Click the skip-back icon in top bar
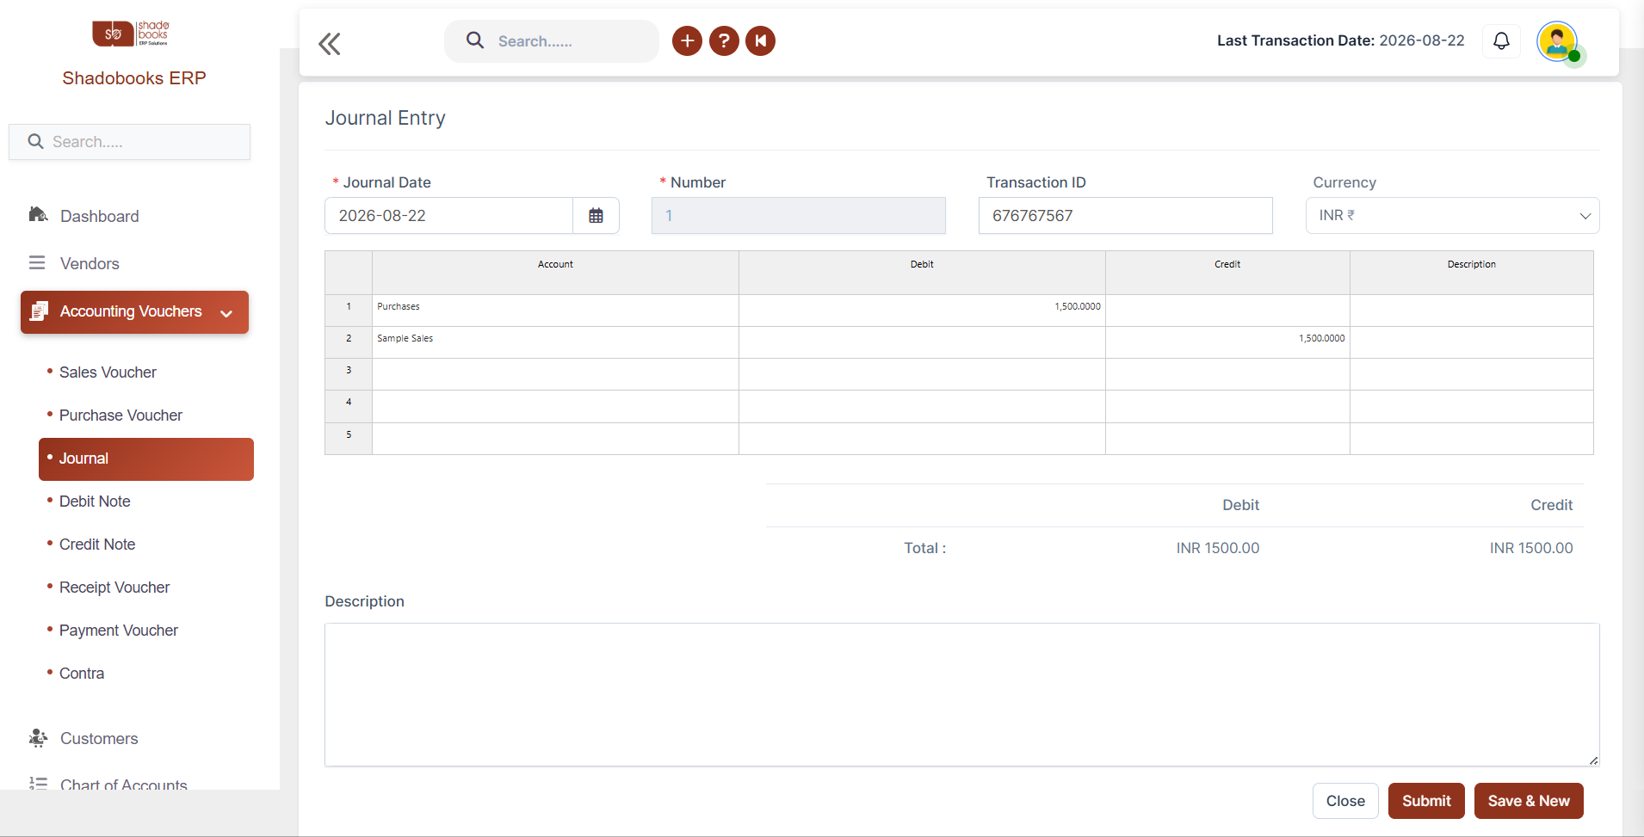 click(761, 40)
